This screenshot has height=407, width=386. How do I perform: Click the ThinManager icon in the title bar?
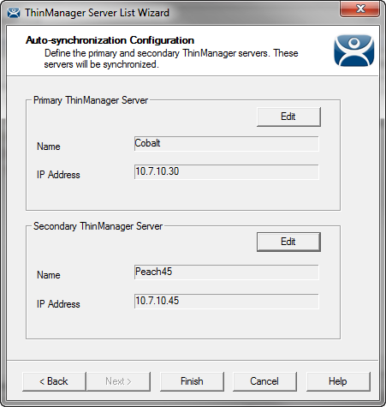click(14, 13)
